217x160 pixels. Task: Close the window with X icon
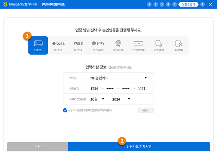tap(211, 4)
